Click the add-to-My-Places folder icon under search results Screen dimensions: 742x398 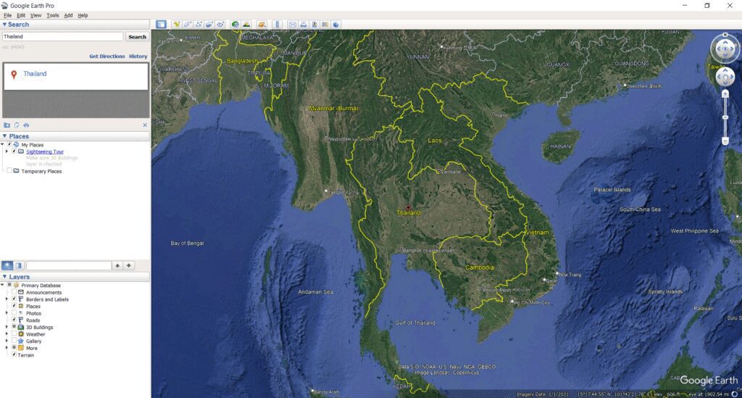click(x=7, y=125)
